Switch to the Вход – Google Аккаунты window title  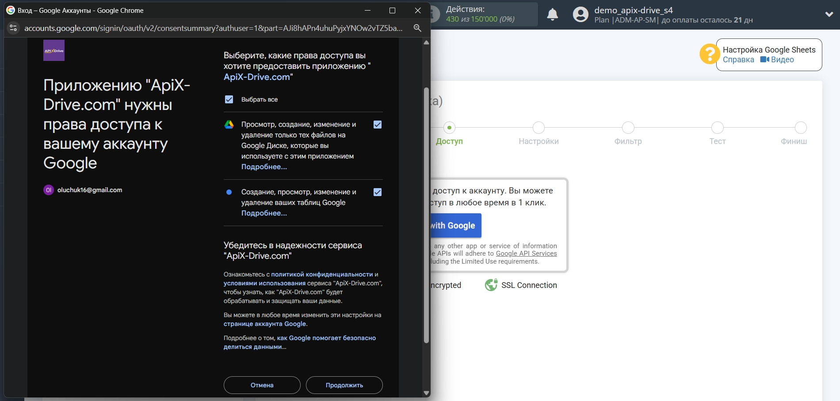[80, 10]
